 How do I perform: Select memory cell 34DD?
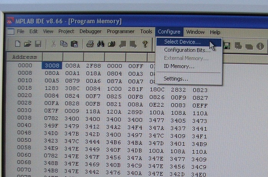click(x=51, y=133)
